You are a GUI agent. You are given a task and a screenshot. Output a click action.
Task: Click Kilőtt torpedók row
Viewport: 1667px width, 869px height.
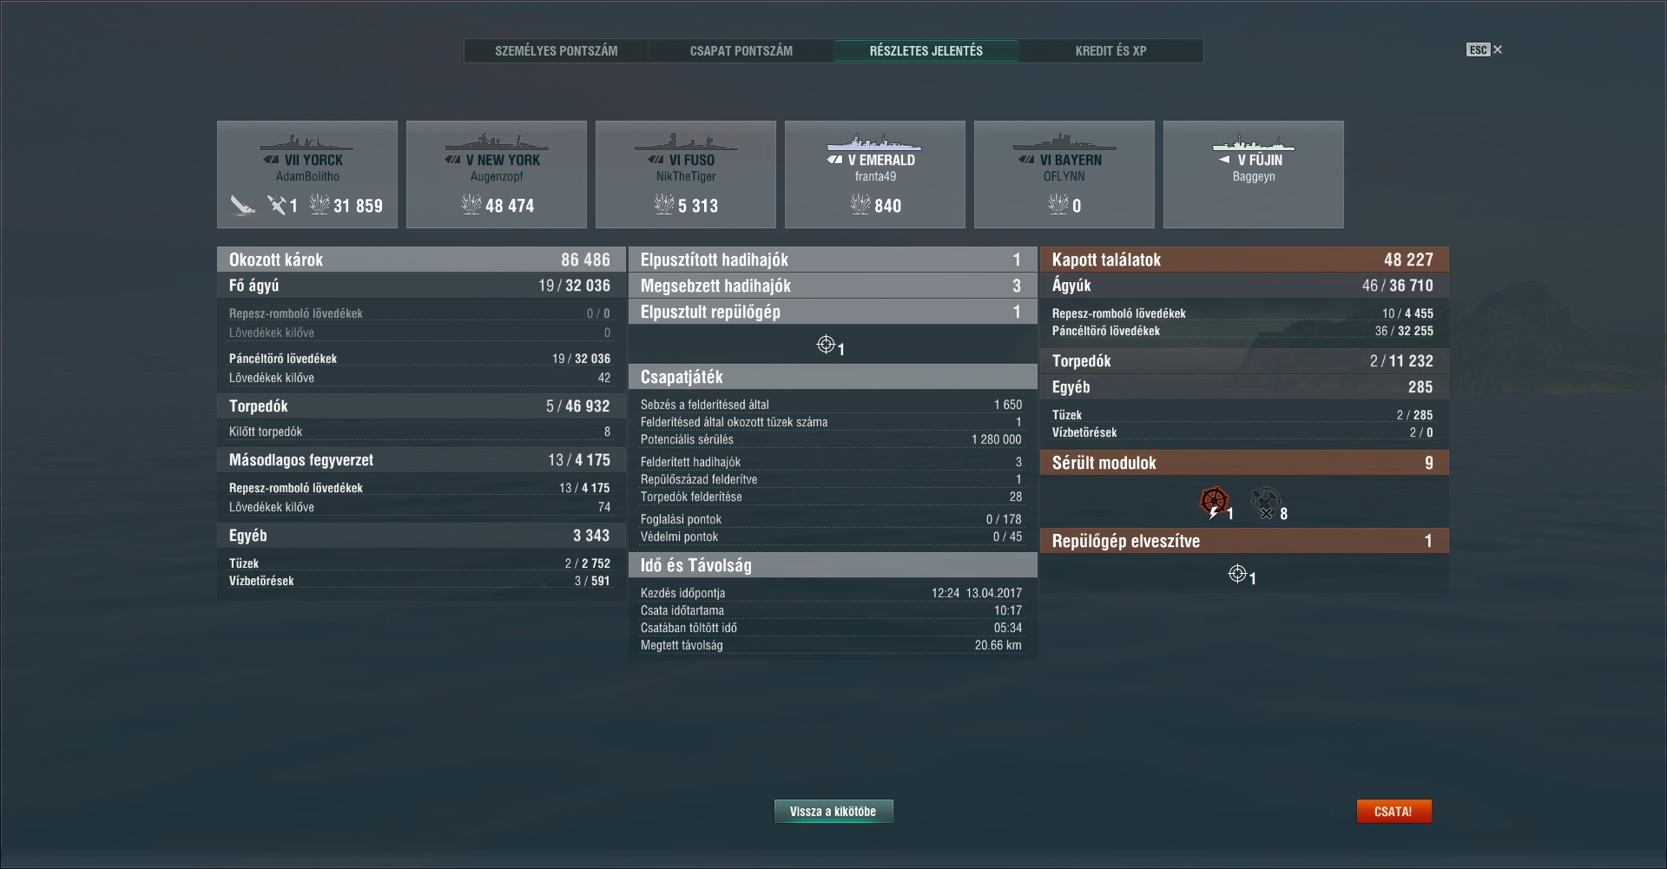[x=419, y=432]
